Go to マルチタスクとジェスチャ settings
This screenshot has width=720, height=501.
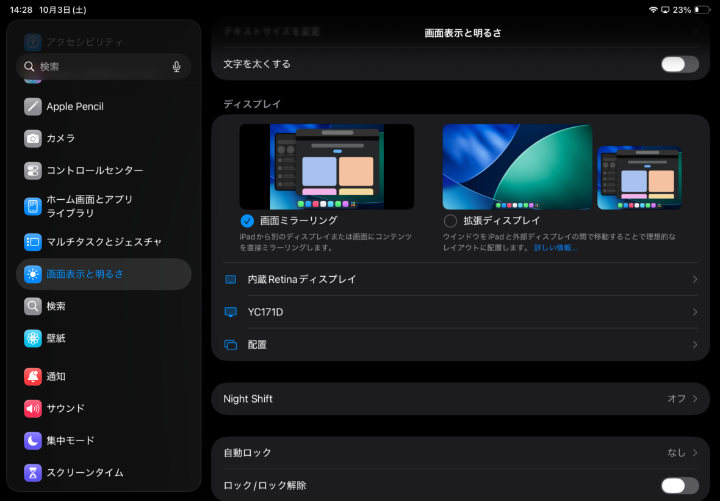click(x=104, y=242)
